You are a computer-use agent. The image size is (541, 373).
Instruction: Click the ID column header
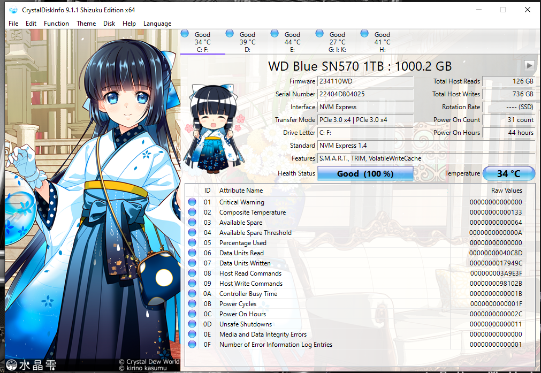(208, 191)
